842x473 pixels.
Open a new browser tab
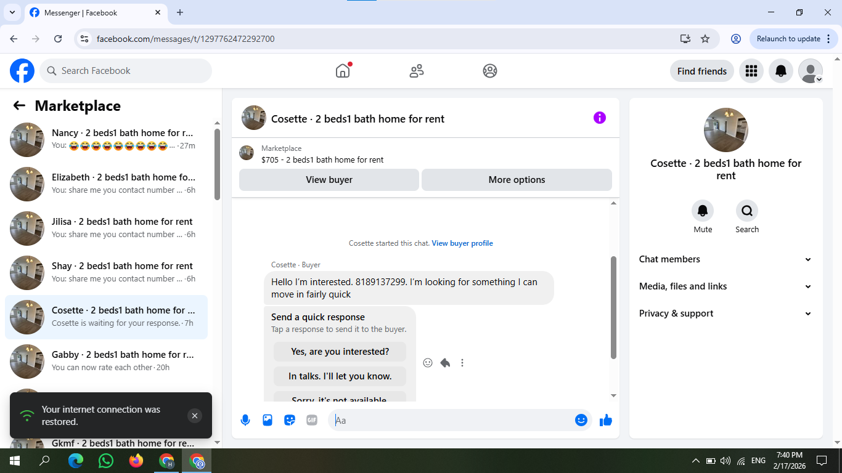(180, 12)
